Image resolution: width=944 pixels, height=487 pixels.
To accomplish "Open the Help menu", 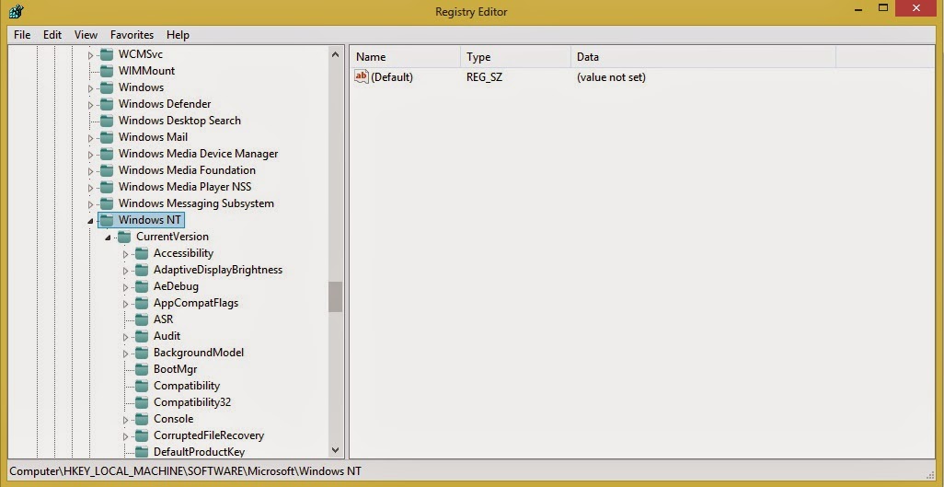I will [x=178, y=35].
